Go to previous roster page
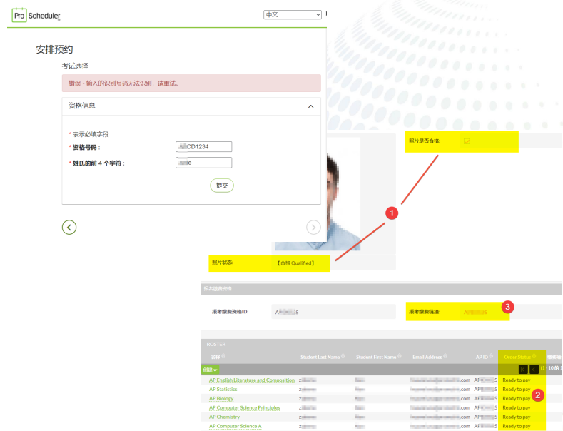The height and width of the screenshot is (431, 563). click(534, 369)
